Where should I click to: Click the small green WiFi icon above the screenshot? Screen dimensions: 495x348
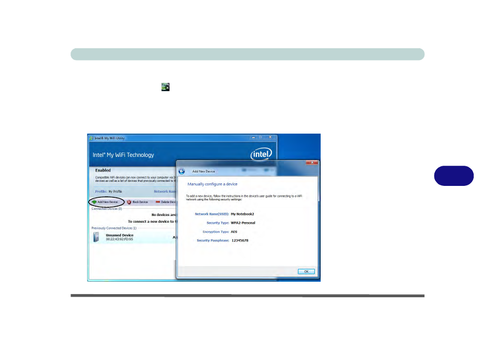click(x=165, y=88)
